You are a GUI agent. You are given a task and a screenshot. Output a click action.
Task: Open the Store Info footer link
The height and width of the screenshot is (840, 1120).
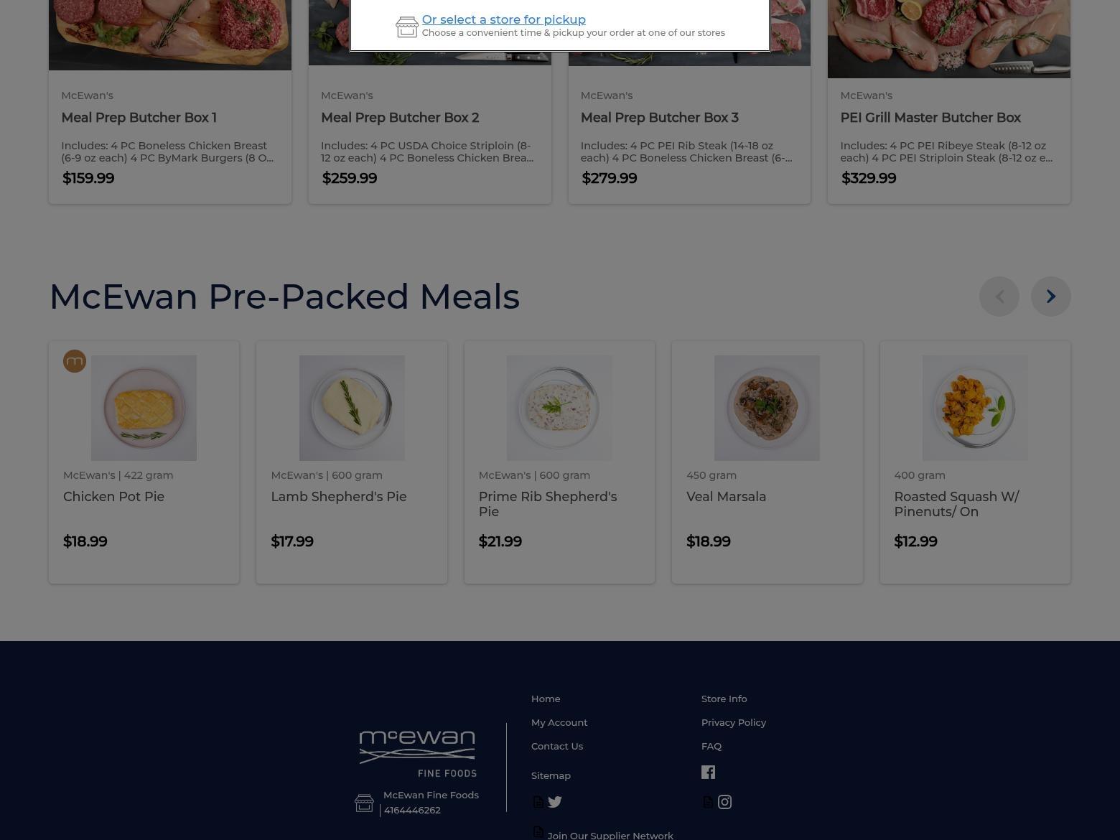724,699
